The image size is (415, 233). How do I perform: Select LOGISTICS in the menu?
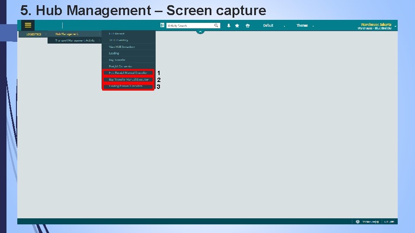click(34, 34)
